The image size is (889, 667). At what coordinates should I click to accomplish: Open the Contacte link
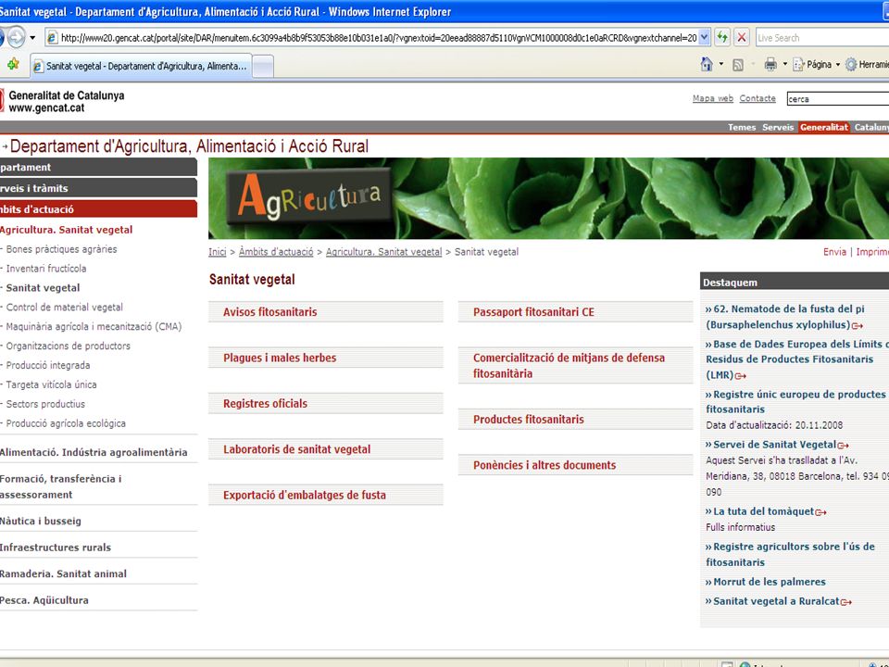pyautogui.click(x=758, y=98)
